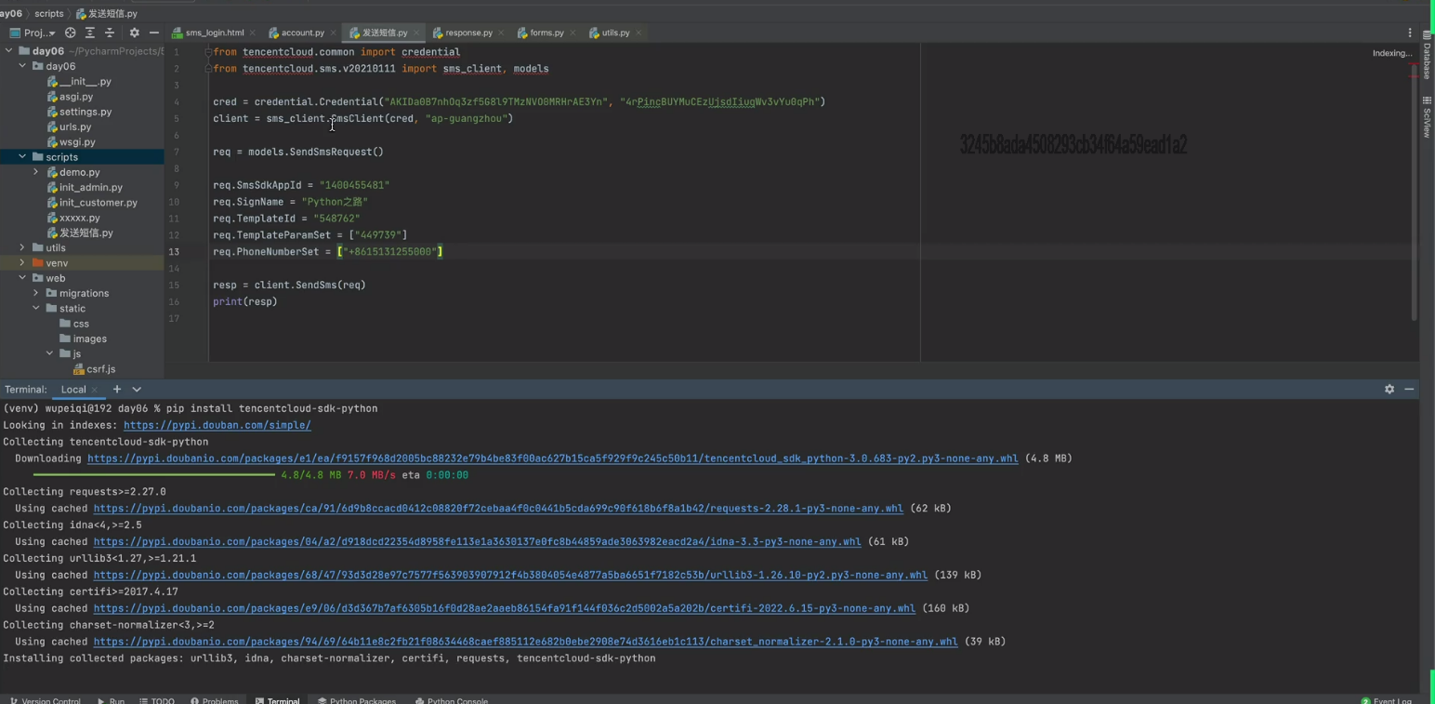Viewport: 1435px width, 704px height.
Task: Open terminal session options dropdown arrow
Action: (137, 390)
